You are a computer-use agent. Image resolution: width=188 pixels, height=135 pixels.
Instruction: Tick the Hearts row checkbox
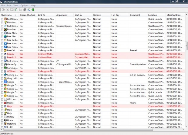pyautogui.click(x=2, y=103)
